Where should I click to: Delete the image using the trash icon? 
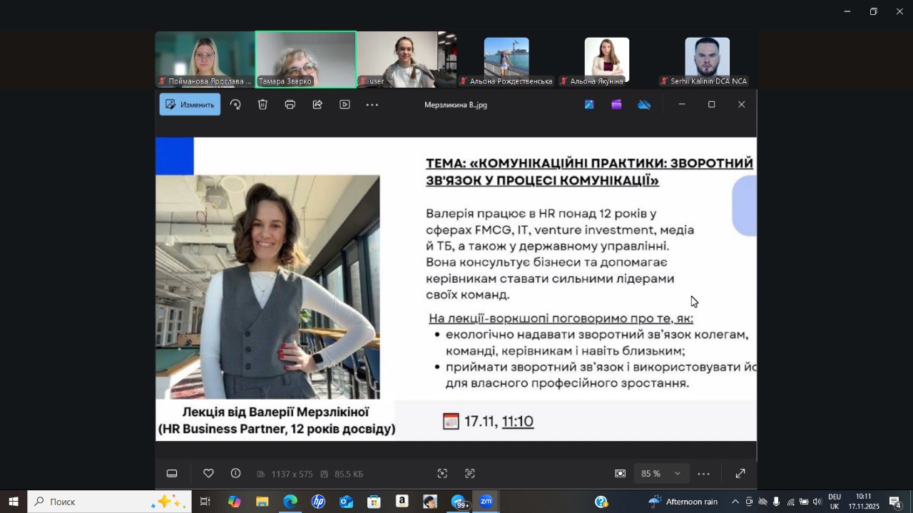[262, 105]
